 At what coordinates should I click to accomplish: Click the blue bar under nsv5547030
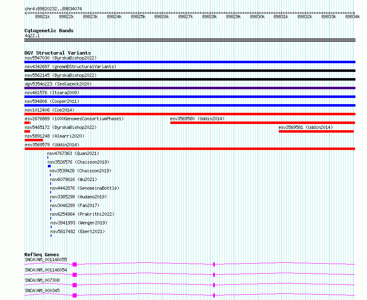(x=190, y=62)
